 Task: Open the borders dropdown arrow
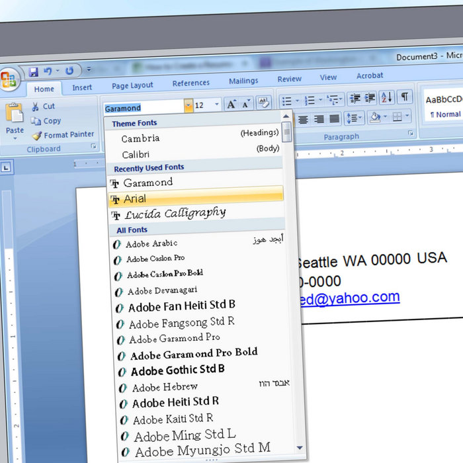pos(407,116)
